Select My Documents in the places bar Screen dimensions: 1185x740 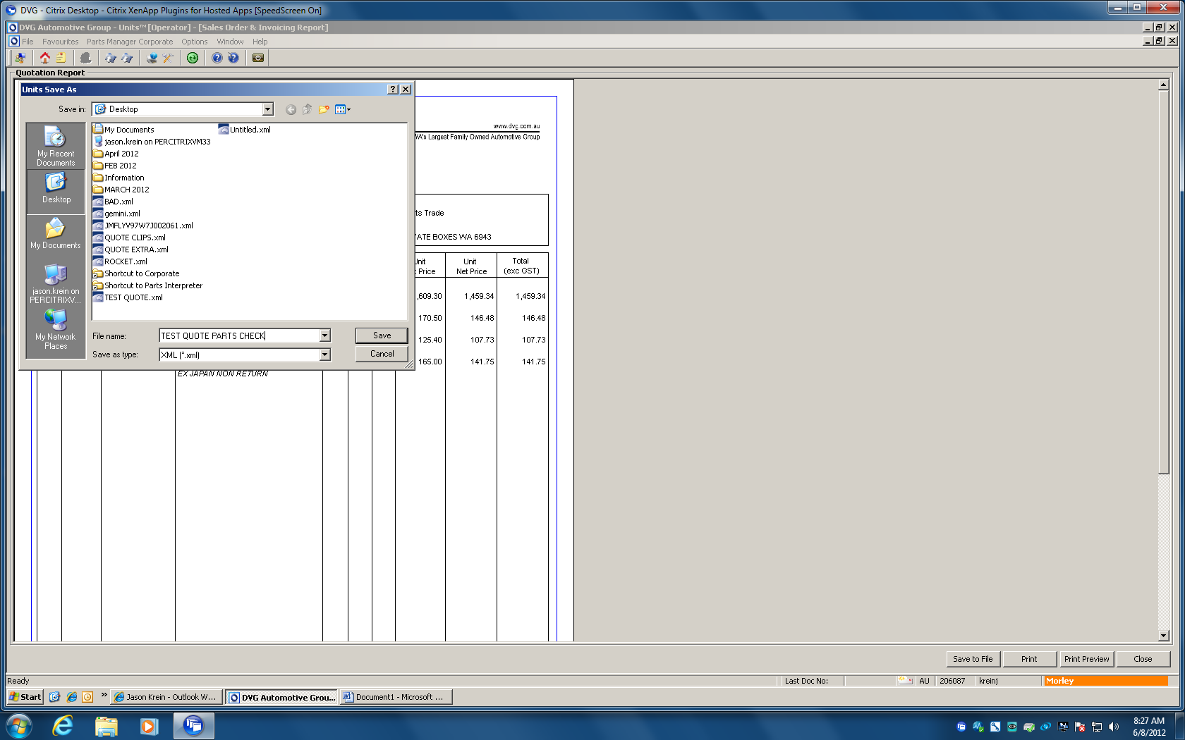pos(56,234)
